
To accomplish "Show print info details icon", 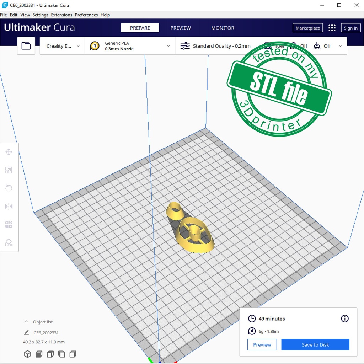I will click(x=344, y=318).
